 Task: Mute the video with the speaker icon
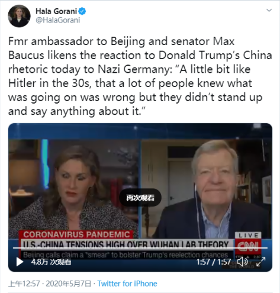tap(242, 262)
